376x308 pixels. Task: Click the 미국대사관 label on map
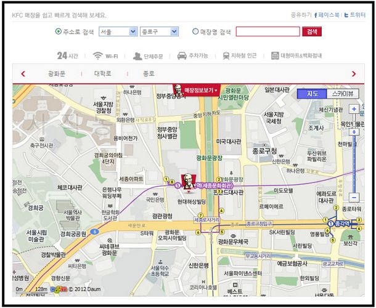[228, 142]
